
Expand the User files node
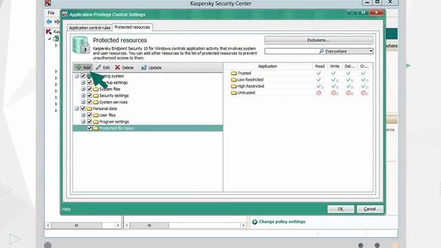point(83,115)
